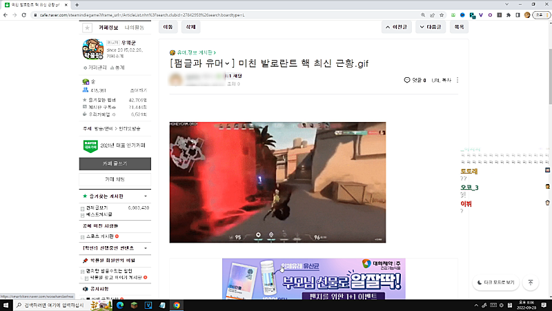The width and height of the screenshot is (552, 311).
Task: Click the green screen-capture extension icon
Action: coord(453,15)
